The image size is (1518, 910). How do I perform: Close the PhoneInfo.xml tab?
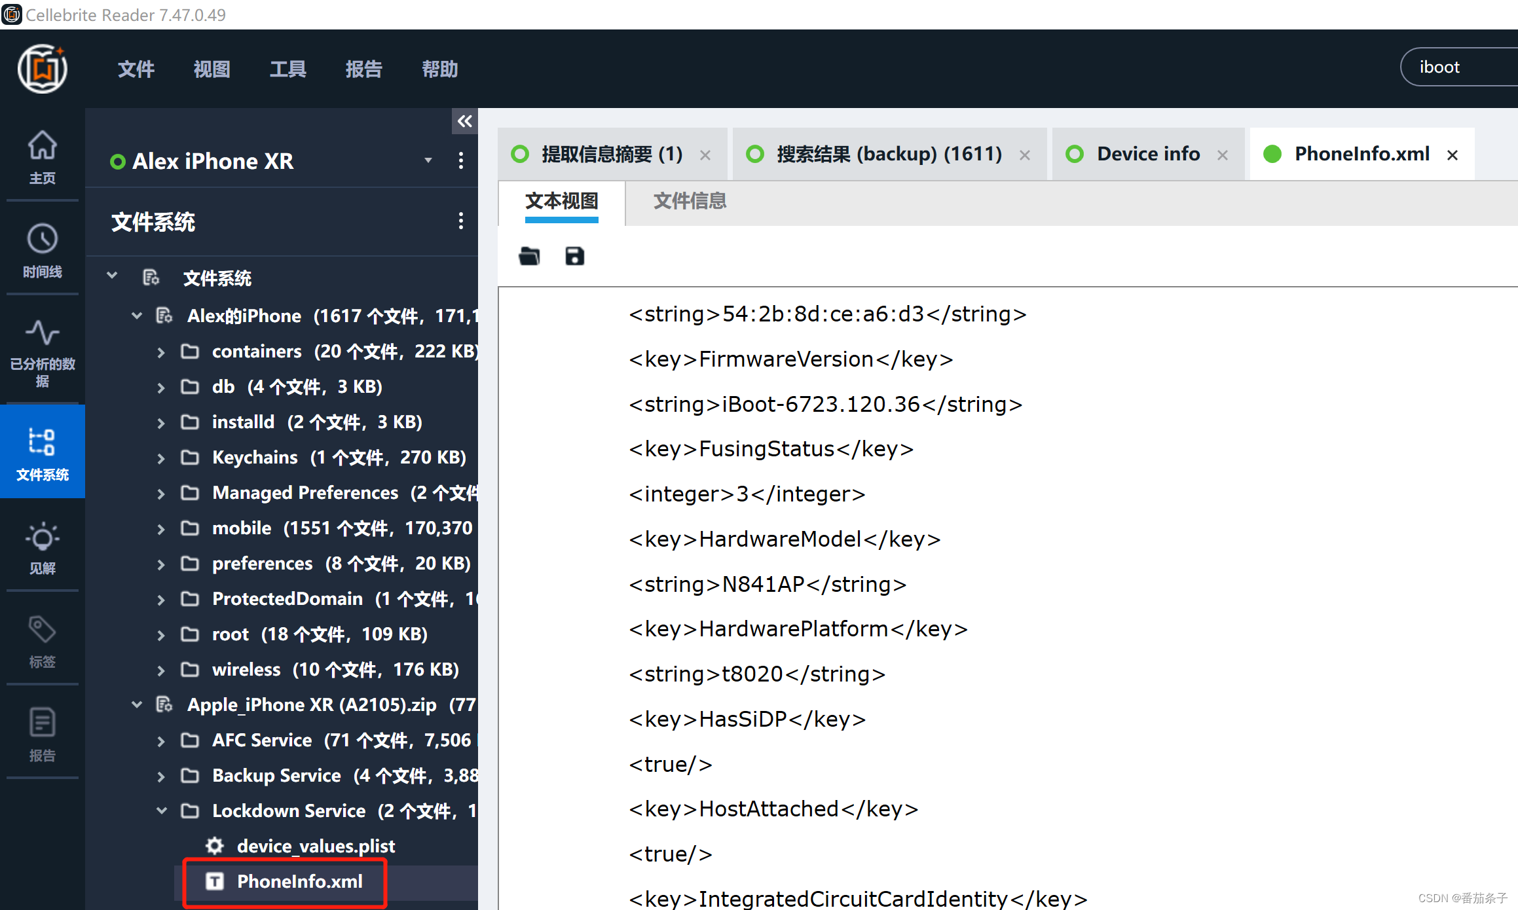pyautogui.click(x=1453, y=155)
